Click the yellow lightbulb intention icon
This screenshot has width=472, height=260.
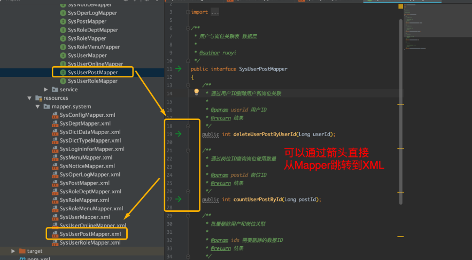(x=196, y=92)
